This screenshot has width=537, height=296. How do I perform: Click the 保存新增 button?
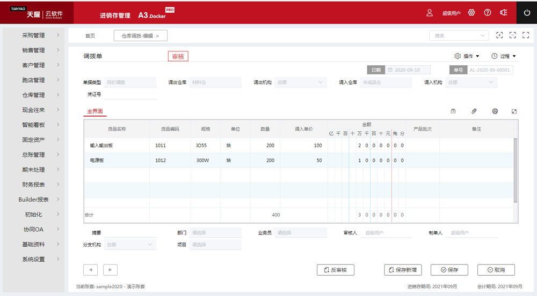(x=403, y=270)
